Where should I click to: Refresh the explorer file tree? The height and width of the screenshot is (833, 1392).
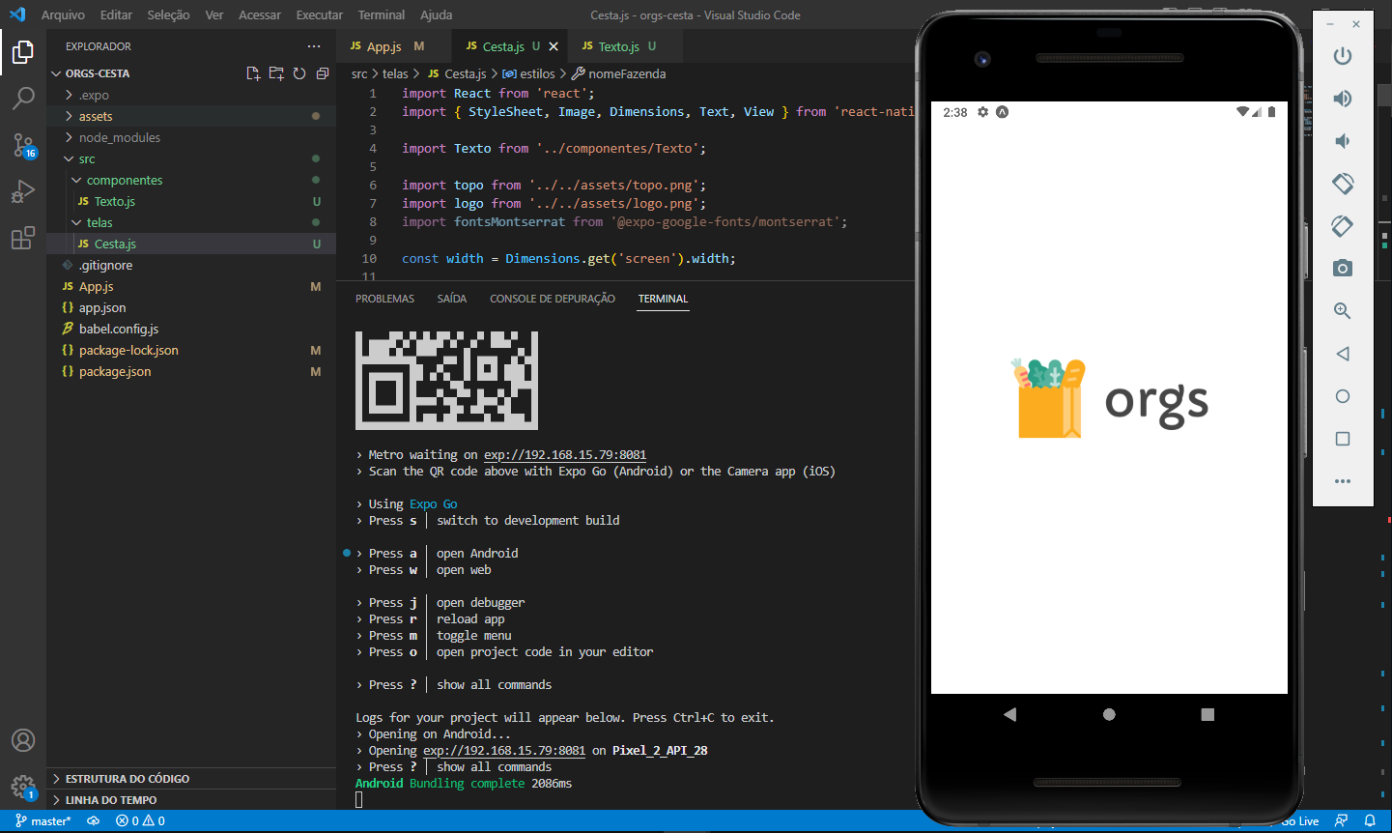point(299,73)
